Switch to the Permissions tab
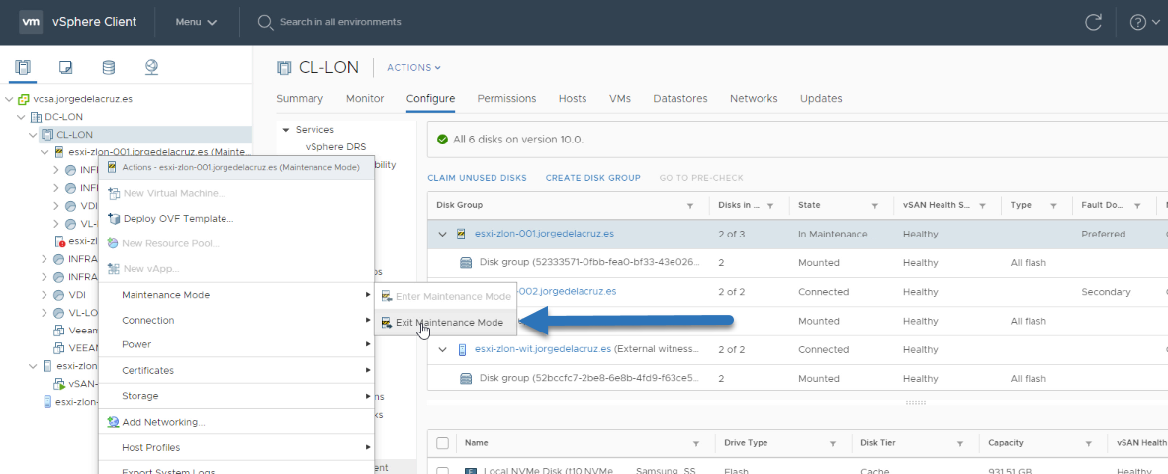1168x474 pixels. [506, 98]
